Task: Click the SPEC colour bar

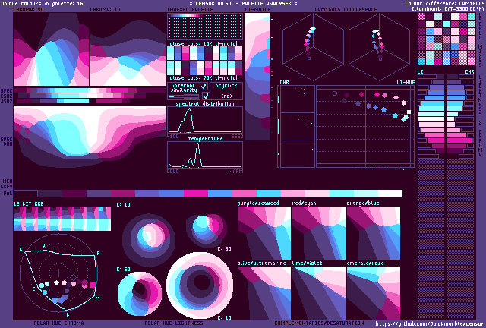Action: 90,90
